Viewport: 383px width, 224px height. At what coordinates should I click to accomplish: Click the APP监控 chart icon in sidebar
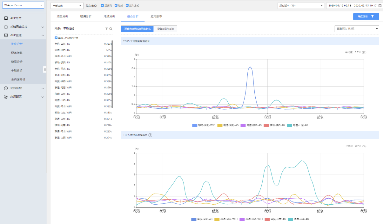tap(6, 35)
